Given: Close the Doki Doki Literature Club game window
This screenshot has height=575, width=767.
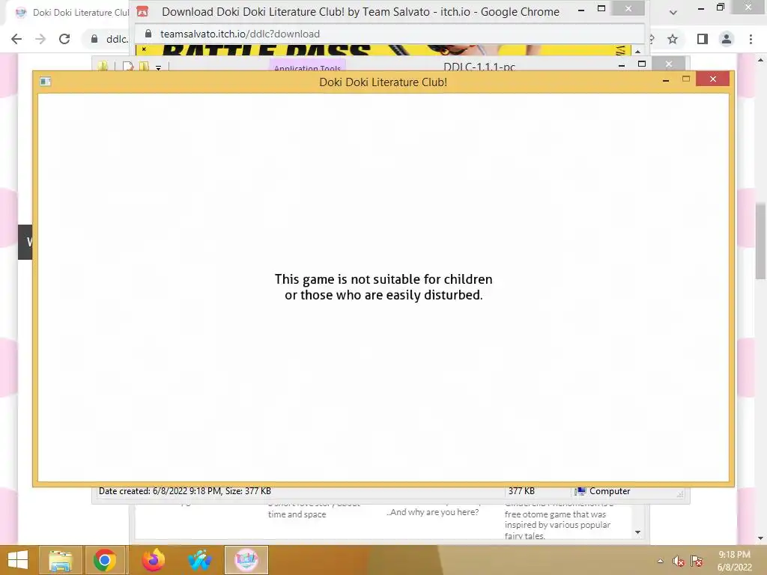Looking at the screenshot, I should point(713,79).
